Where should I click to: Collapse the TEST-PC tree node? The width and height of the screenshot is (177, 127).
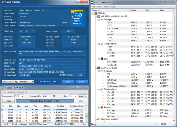tap(92, 13)
